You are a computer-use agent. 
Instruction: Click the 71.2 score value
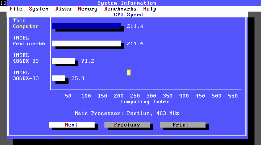click(88, 61)
